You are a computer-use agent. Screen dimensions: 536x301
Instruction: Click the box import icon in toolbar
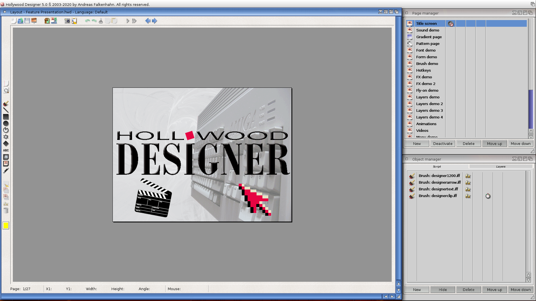(47, 21)
